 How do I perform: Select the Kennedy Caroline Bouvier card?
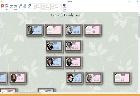coord(18,78)
